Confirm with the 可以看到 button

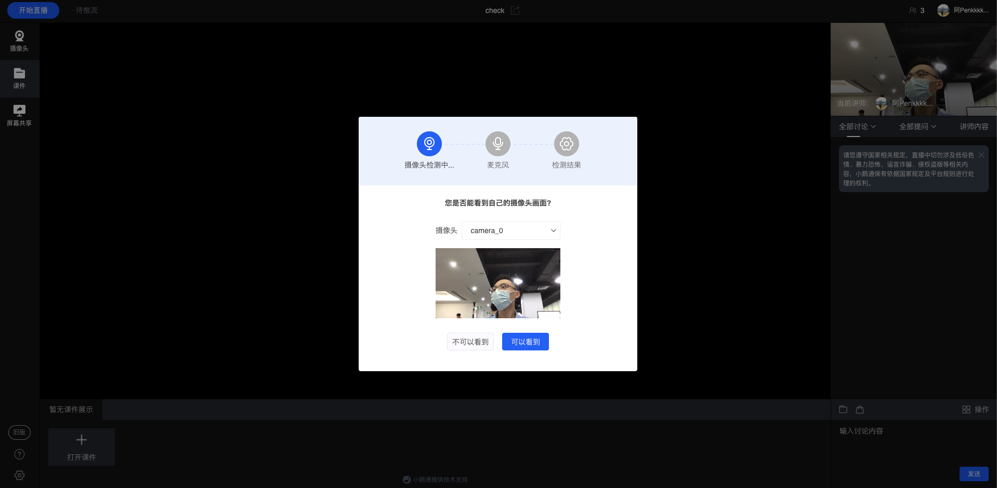click(526, 342)
